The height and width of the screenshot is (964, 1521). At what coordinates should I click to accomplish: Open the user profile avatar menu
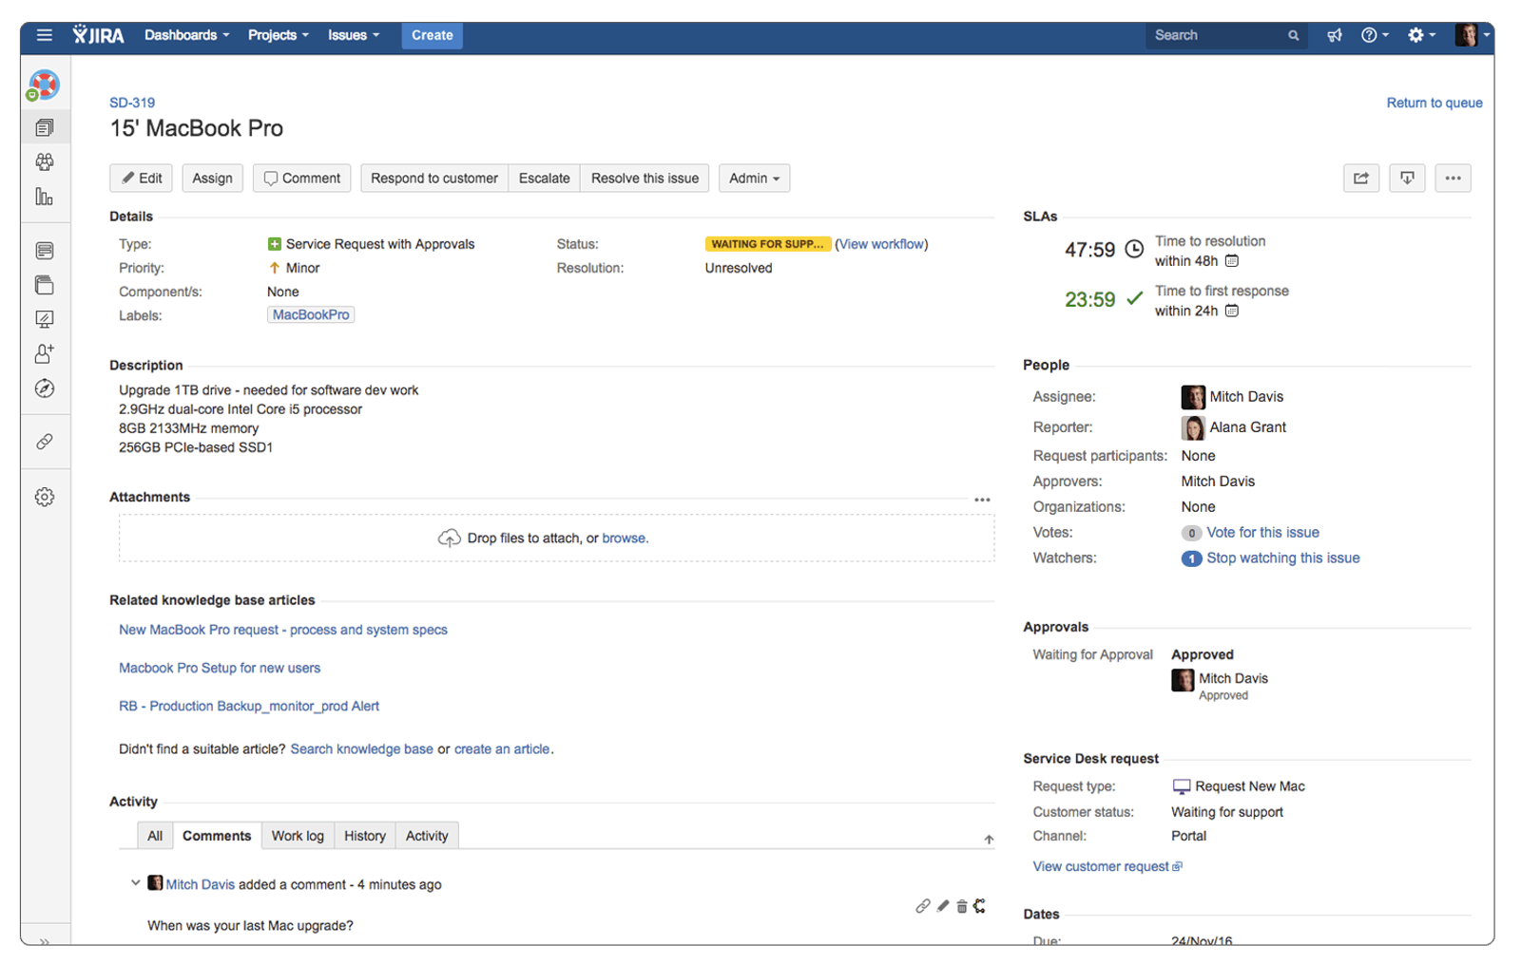[x=1473, y=35]
